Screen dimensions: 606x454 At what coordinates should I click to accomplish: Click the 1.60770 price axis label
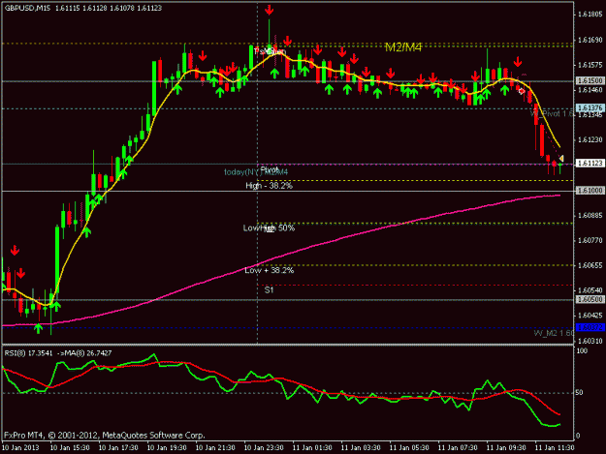(590, 241)
